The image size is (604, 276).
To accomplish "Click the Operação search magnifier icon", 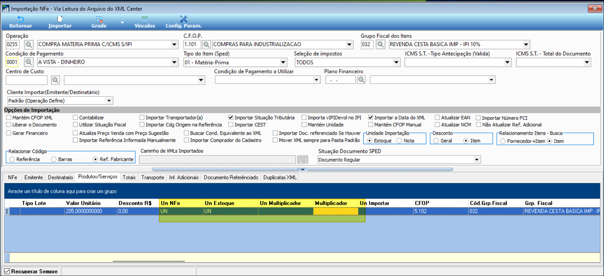I will coord(29,44).
